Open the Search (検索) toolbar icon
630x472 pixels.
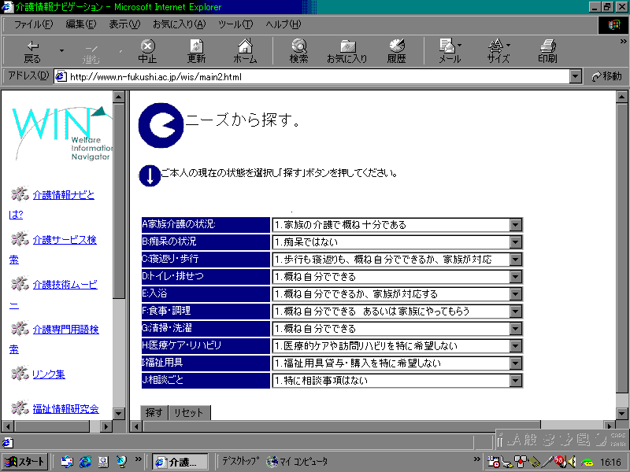coord(298,51)
